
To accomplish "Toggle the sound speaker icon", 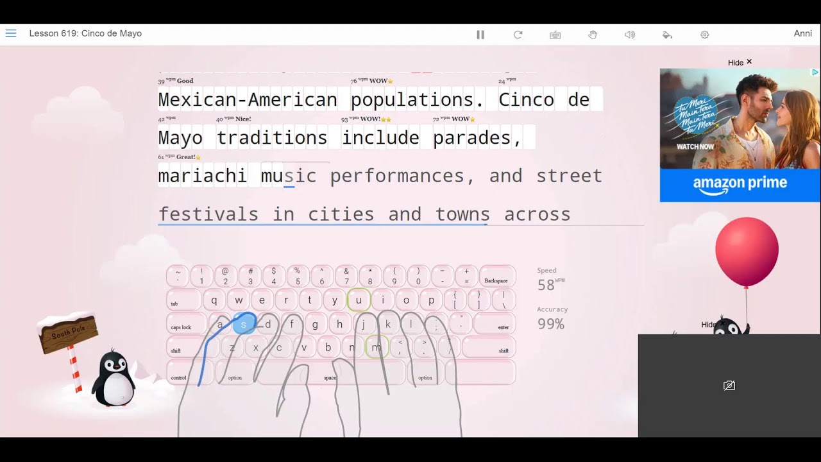I will (x=630, y=35).
